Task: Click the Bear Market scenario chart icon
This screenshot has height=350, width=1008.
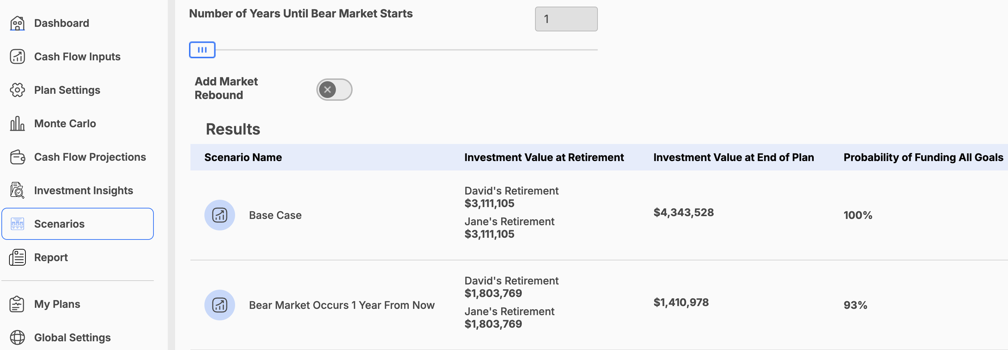Action: point(219,305)
